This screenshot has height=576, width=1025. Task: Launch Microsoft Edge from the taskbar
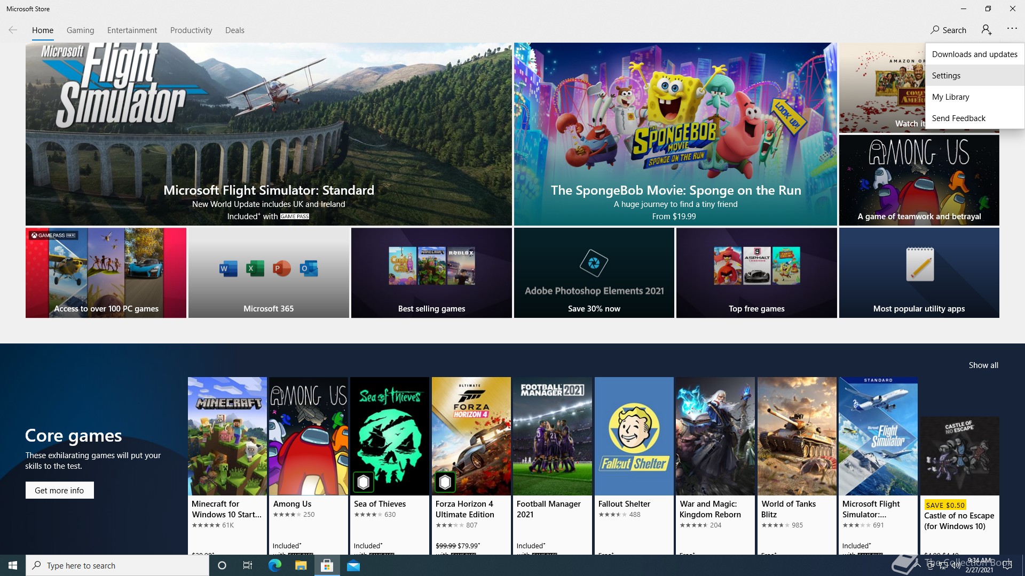pyautogui.click(x=275, y=565)
